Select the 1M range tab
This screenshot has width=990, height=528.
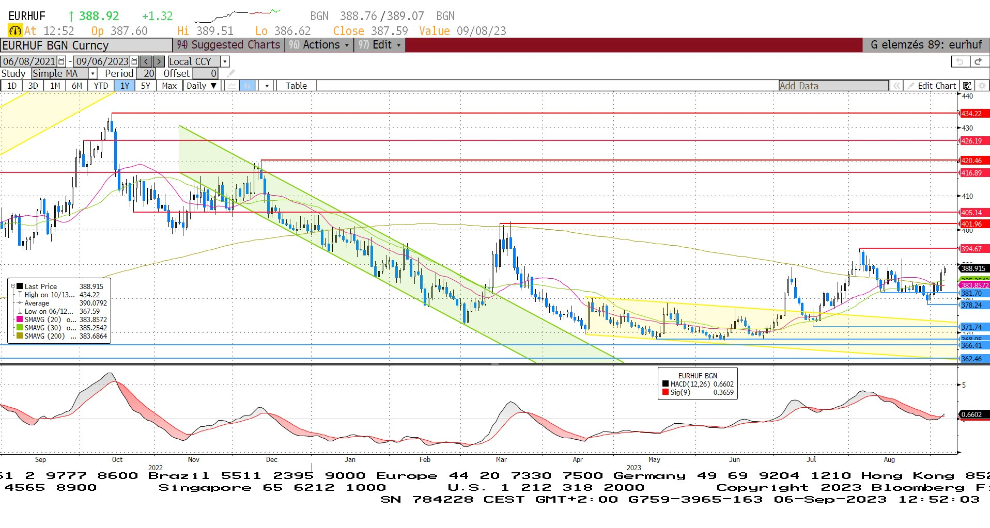55,86
